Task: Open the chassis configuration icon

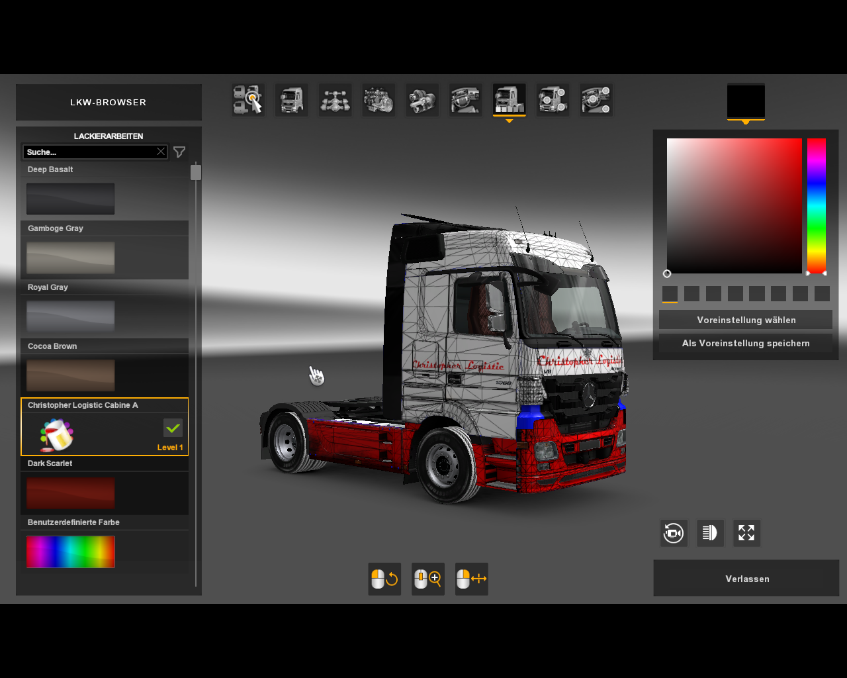Action: pos(335,100)
